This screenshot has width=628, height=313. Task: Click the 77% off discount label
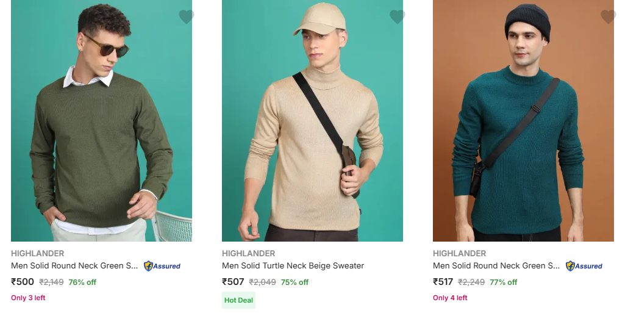(x=503, y=282)
